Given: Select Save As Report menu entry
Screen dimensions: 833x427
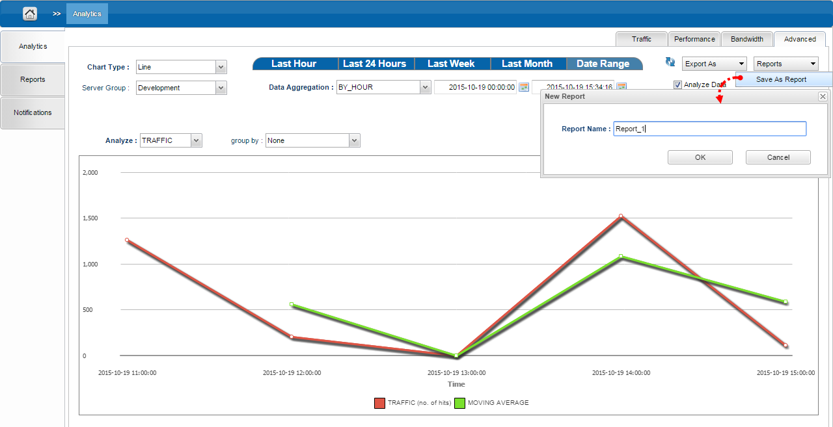Looking at the screenshot, I should [784, 79].
